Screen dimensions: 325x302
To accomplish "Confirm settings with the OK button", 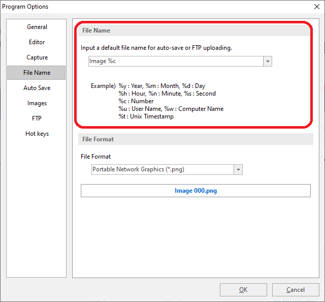I will click(x=243, y=290).
